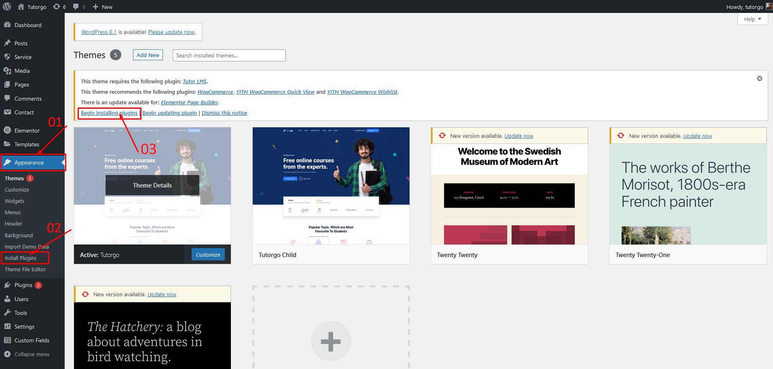The width and height of the screenshot is (773, 369).
Task: Click the large plus to add new theme
Action: point(331,341)
